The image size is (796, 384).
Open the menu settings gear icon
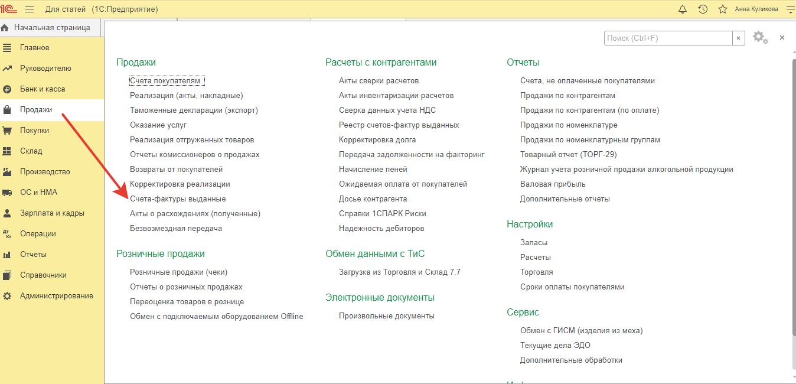(x=760, y=38)
